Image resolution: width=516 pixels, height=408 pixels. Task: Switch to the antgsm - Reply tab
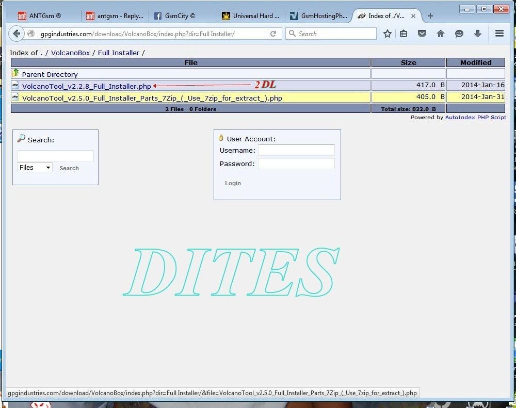coord(115,16)
